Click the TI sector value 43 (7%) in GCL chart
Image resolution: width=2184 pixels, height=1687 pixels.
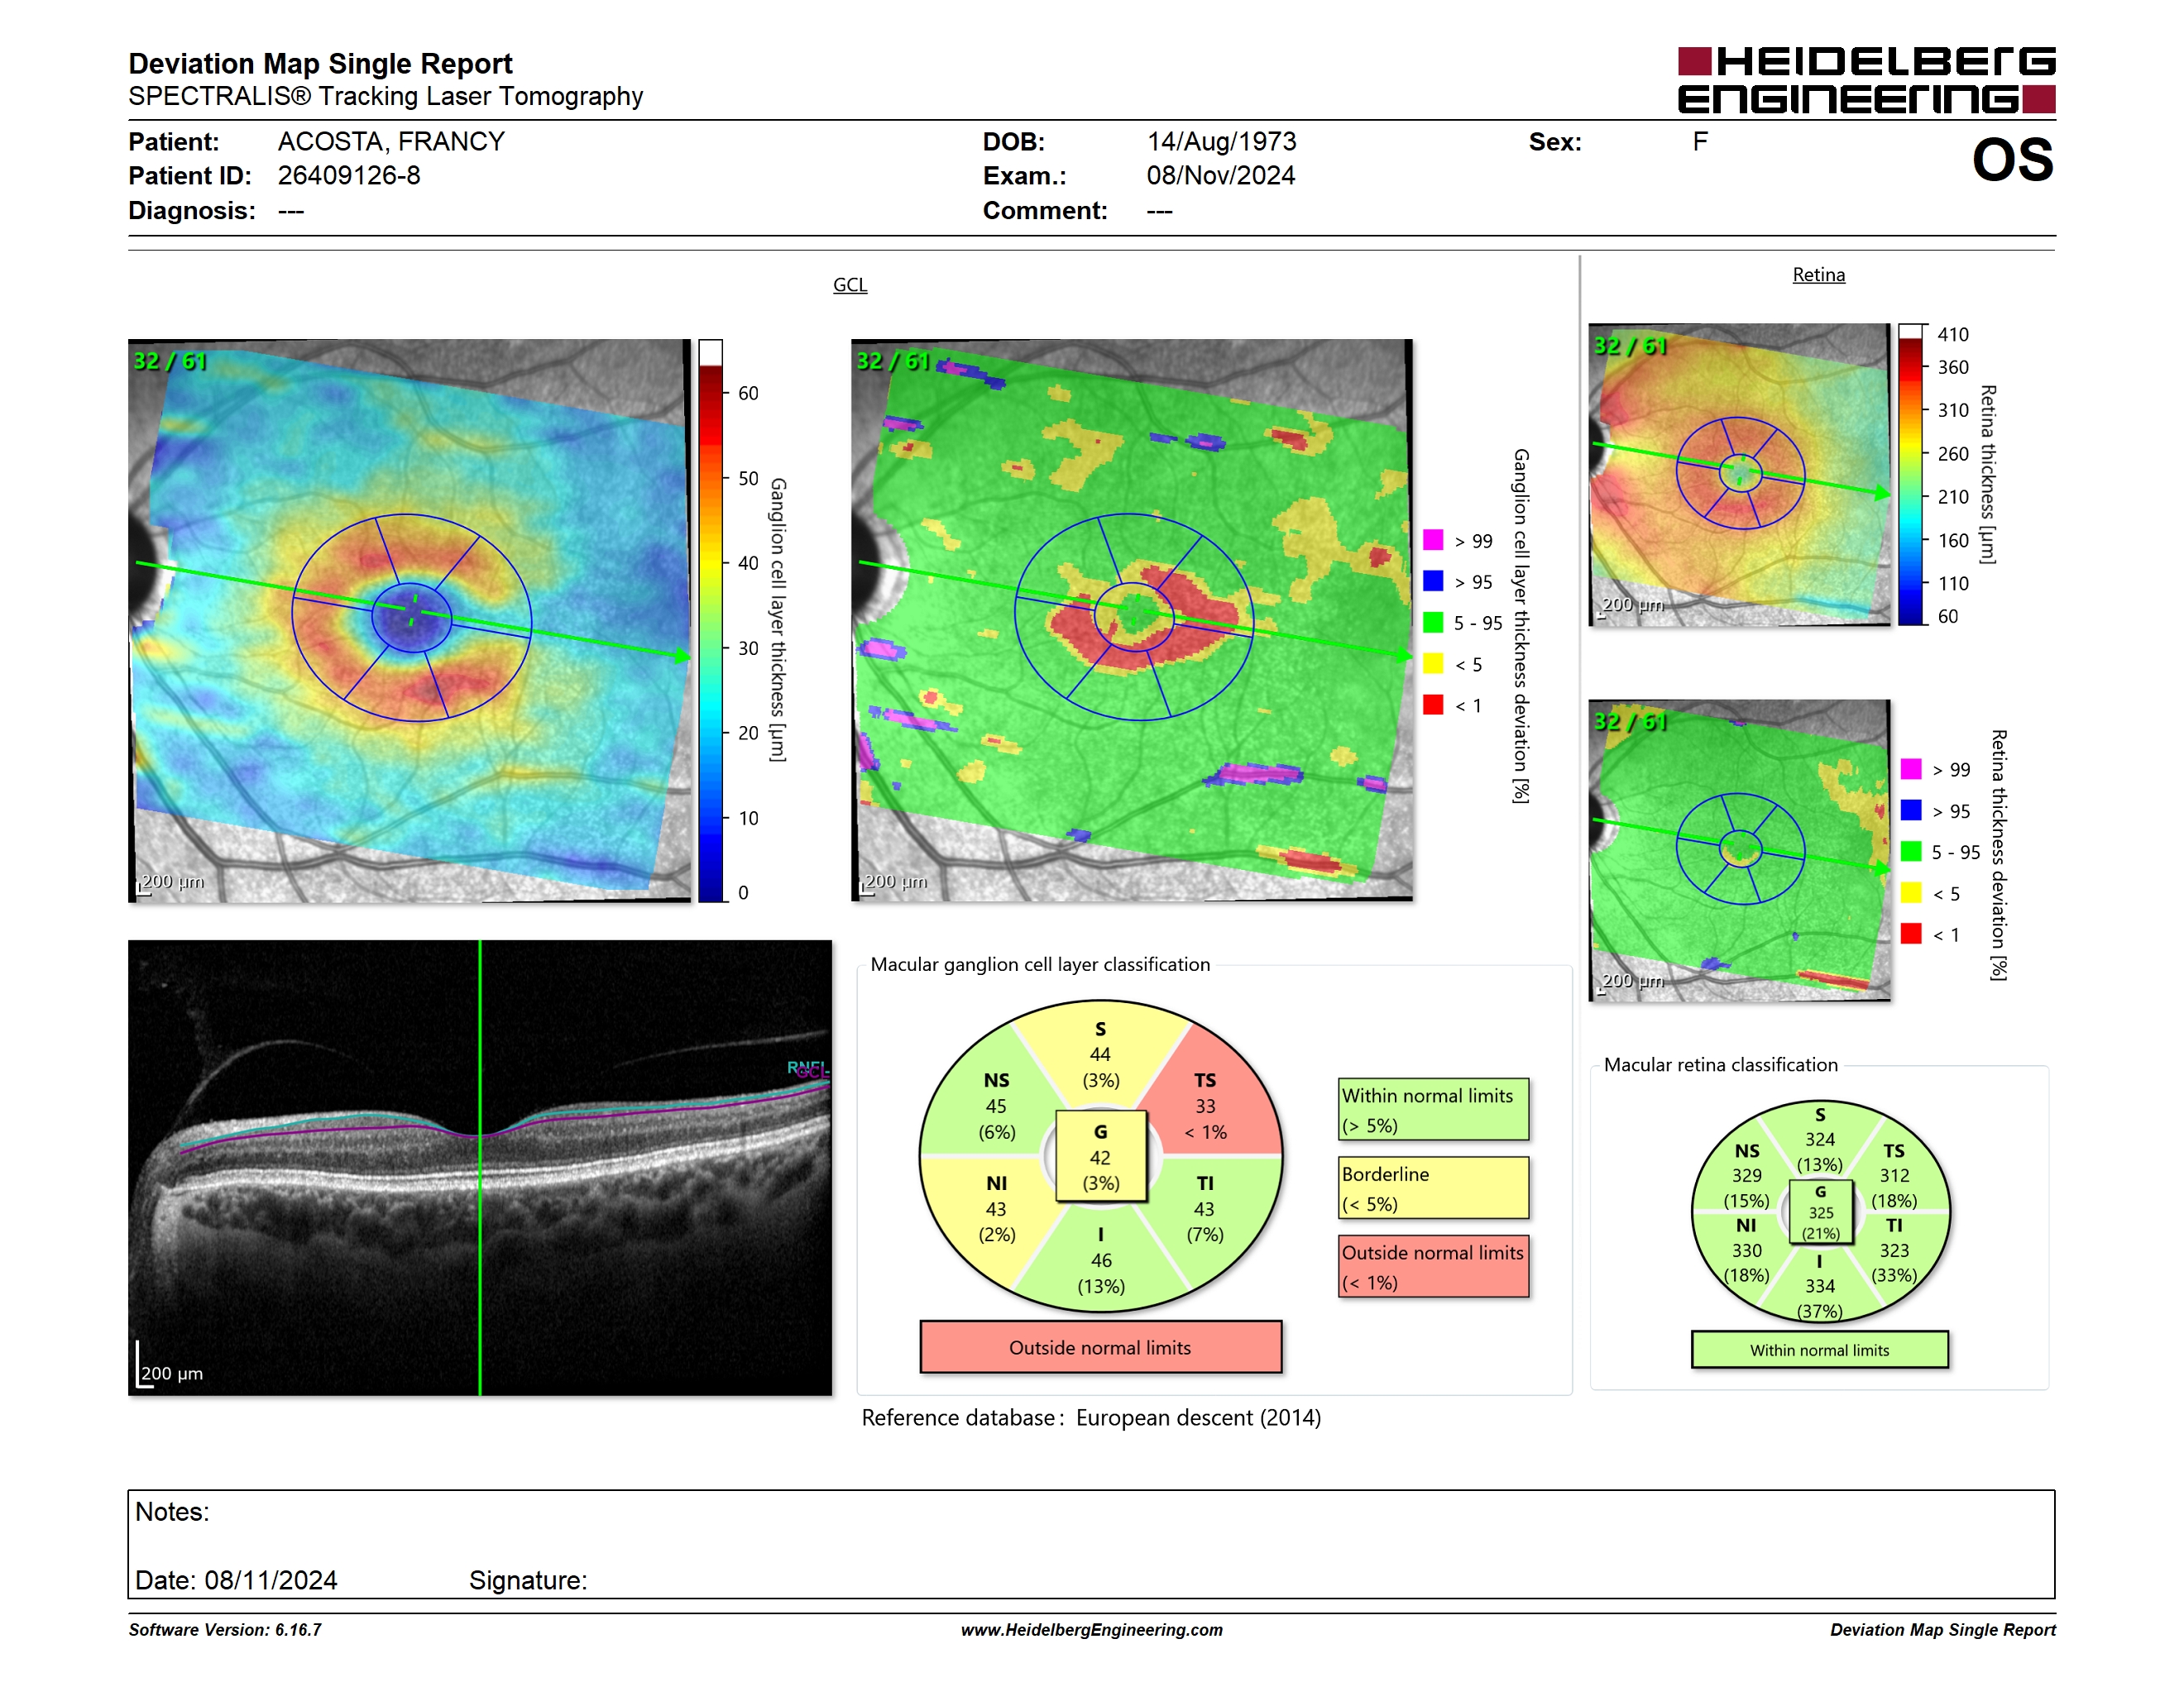[1205, 1221]
